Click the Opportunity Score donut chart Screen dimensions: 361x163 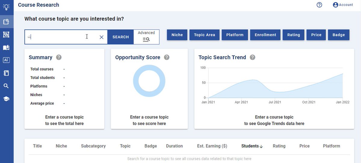tap(149, 81)
